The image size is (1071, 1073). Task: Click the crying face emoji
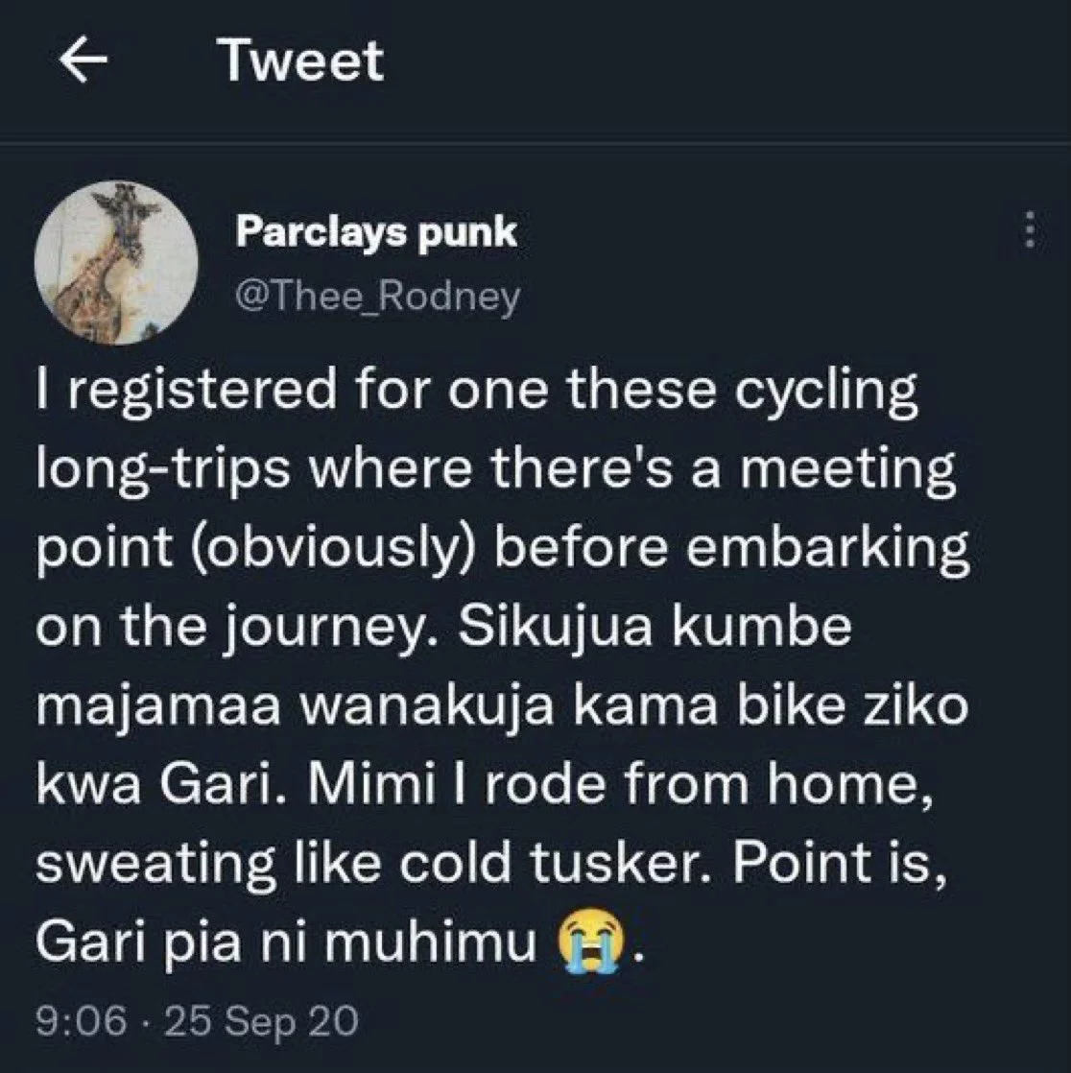tap(586, 944)
